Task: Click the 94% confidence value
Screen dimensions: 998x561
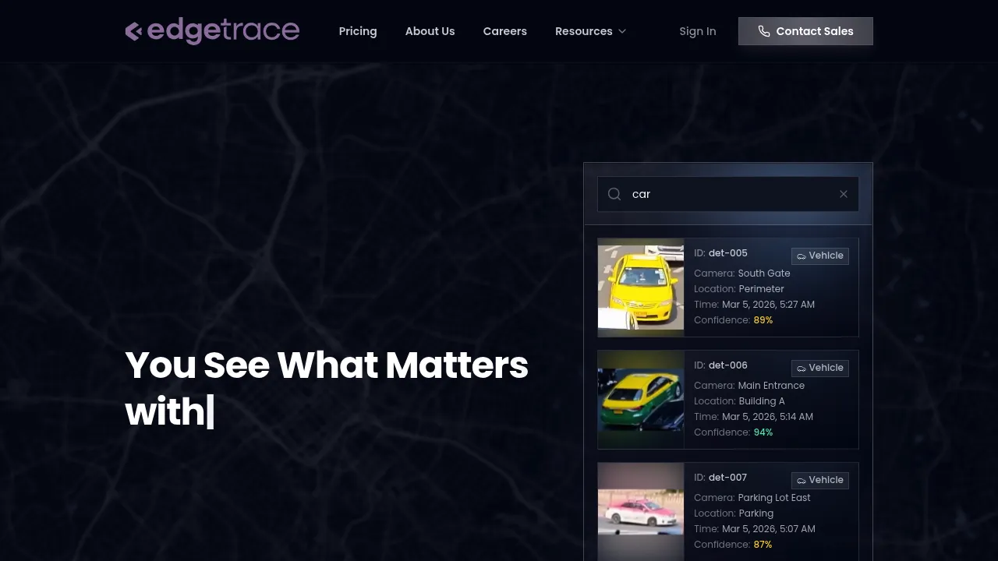Action: tap(763, 432)
